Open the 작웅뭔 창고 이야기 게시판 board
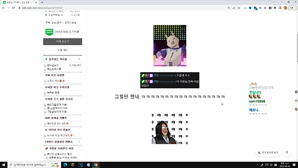Screen dimensions: 298x168 coord(63,158)
